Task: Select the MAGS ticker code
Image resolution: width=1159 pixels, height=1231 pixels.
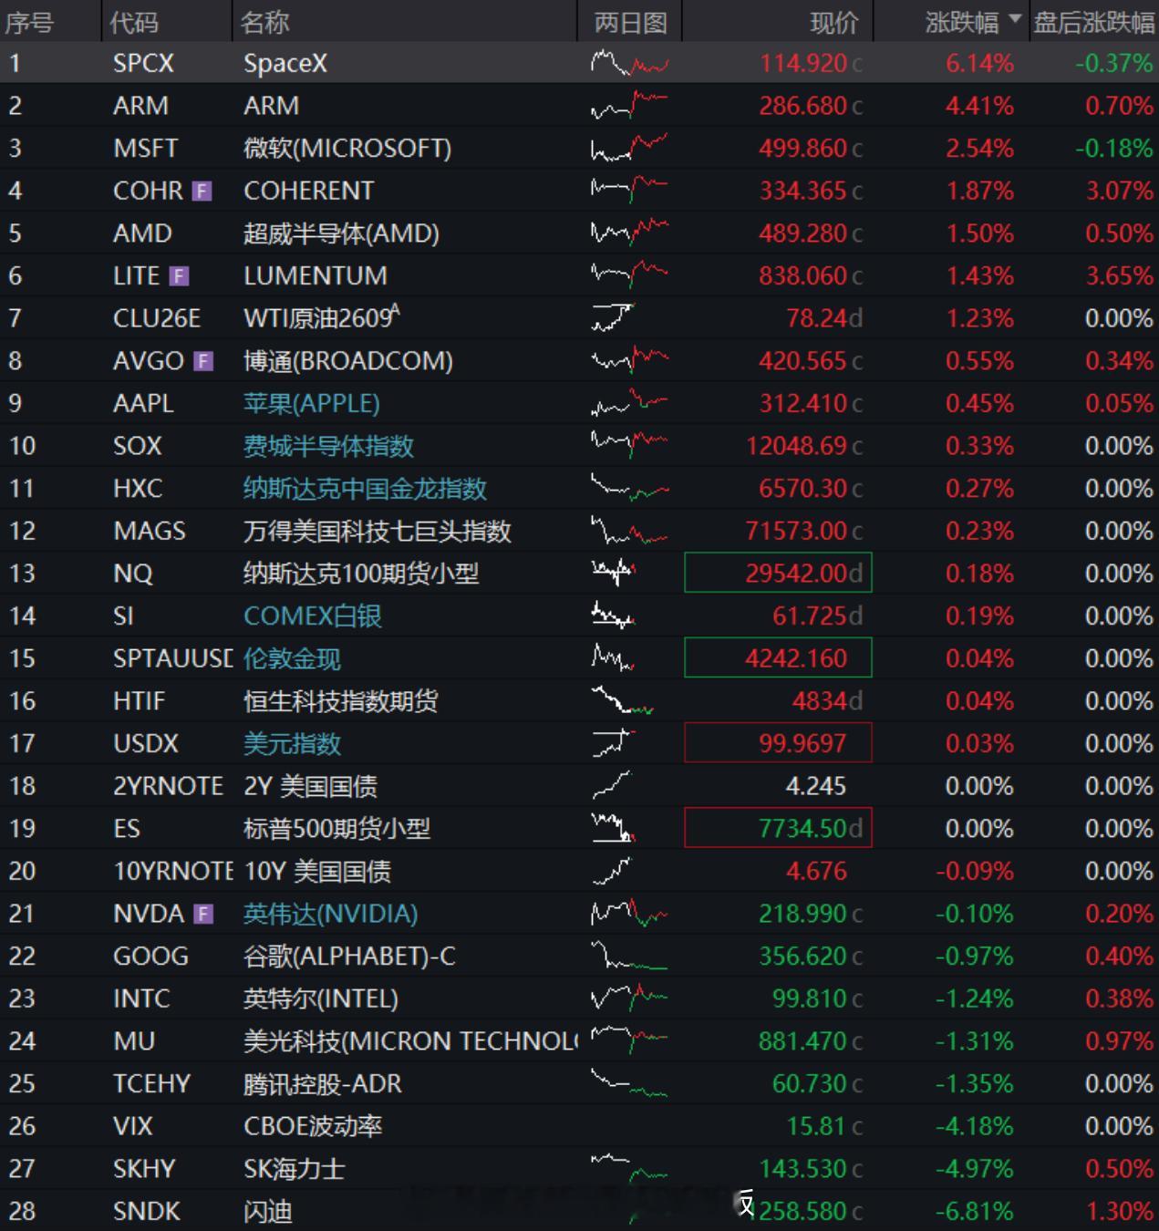Action: 149,531
